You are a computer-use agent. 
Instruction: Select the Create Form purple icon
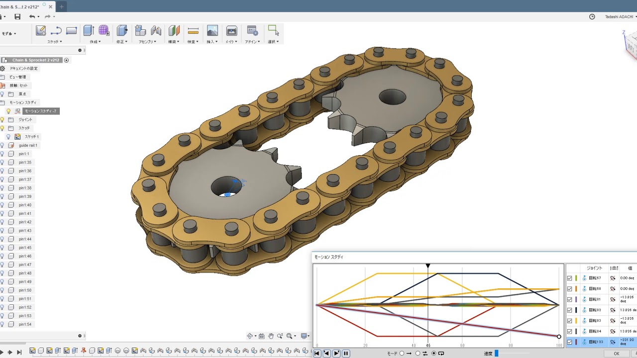(x=104, y=30)
